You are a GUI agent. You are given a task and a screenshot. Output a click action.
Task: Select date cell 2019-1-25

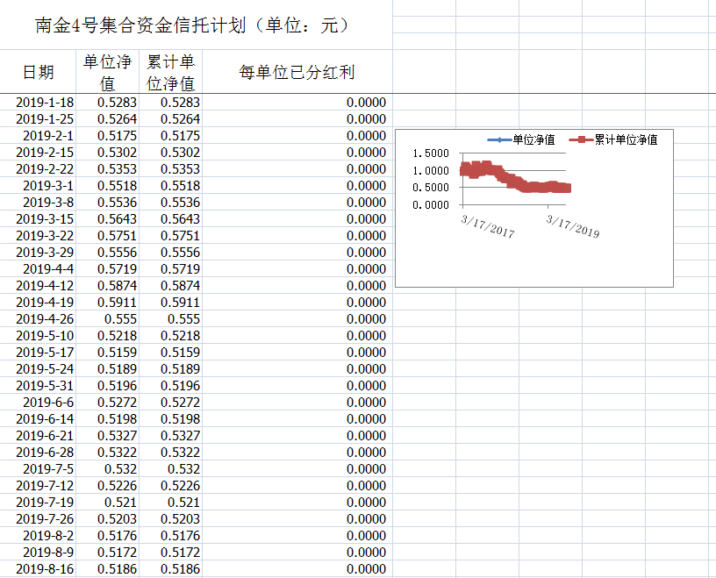38,118
